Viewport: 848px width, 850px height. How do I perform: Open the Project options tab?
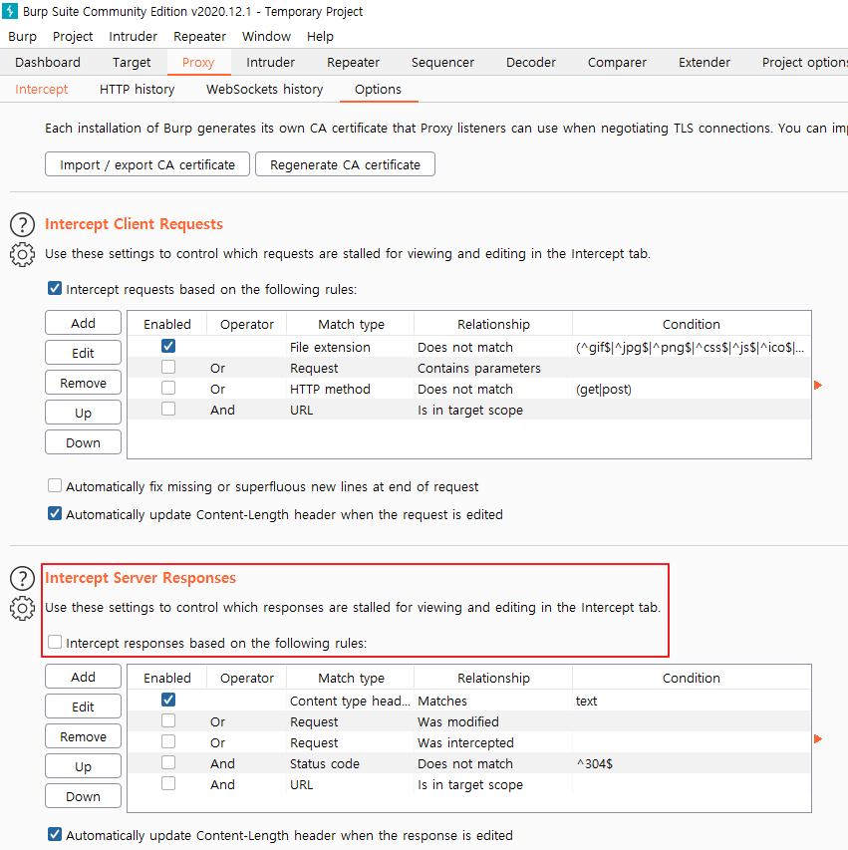pyautogui.click(x=804, y=63)
